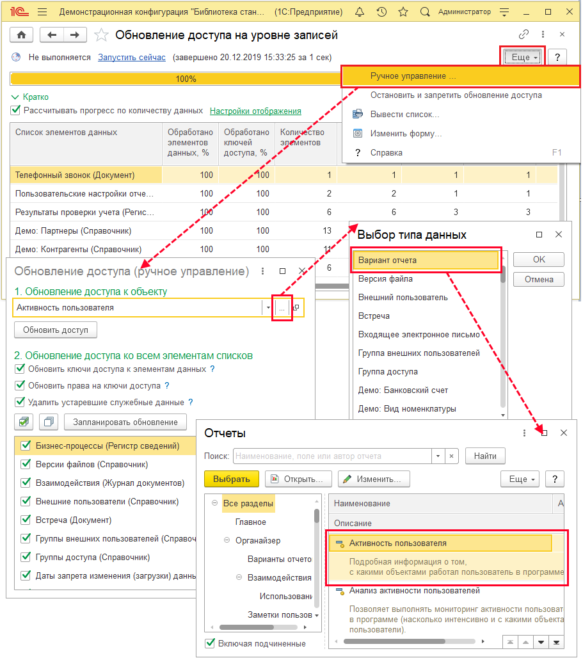
Task: Uncheck Версии файлов (Справочник) row
Action: click(x=26, y=464)
